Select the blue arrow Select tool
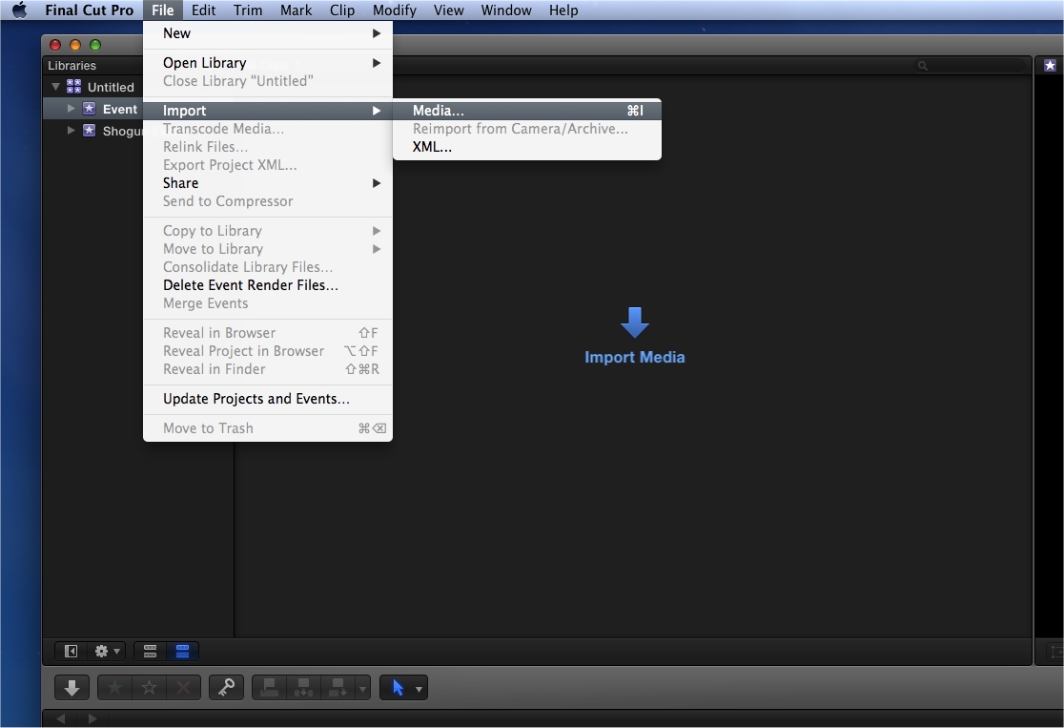Image resolution: width=1064 pixels, height=728 pixels. coord(399,687)
